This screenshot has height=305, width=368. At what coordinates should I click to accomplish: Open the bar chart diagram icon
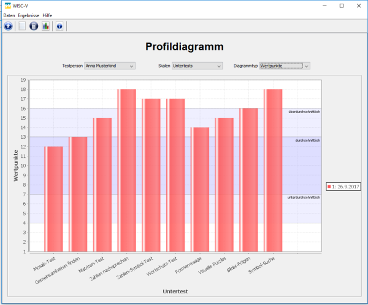click(x=46, y=26)
